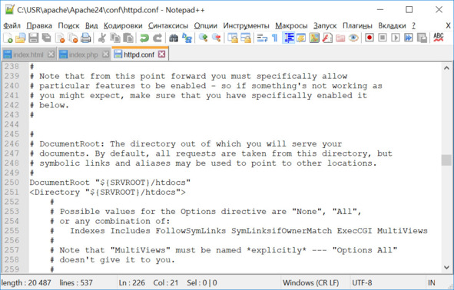Undo the last change with the green arrow
The width and height of the screenshot is (454, 290).
tap(144, 38)
